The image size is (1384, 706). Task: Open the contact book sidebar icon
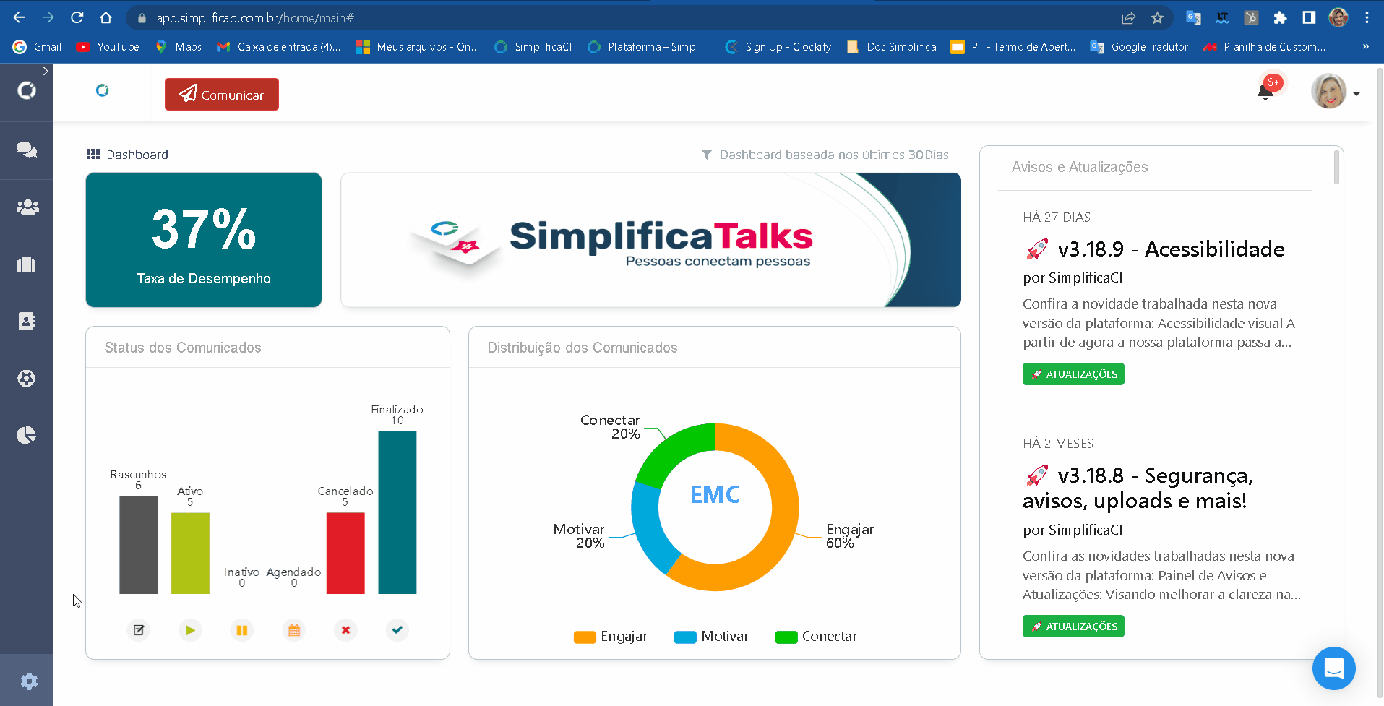(x=27, y=322)
